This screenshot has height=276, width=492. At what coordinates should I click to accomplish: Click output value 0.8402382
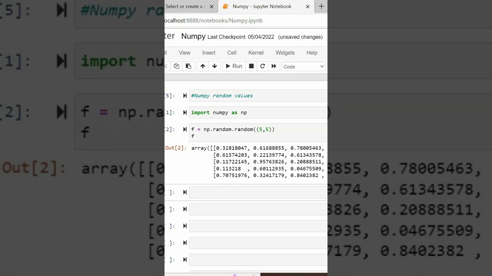coord(304,176)
